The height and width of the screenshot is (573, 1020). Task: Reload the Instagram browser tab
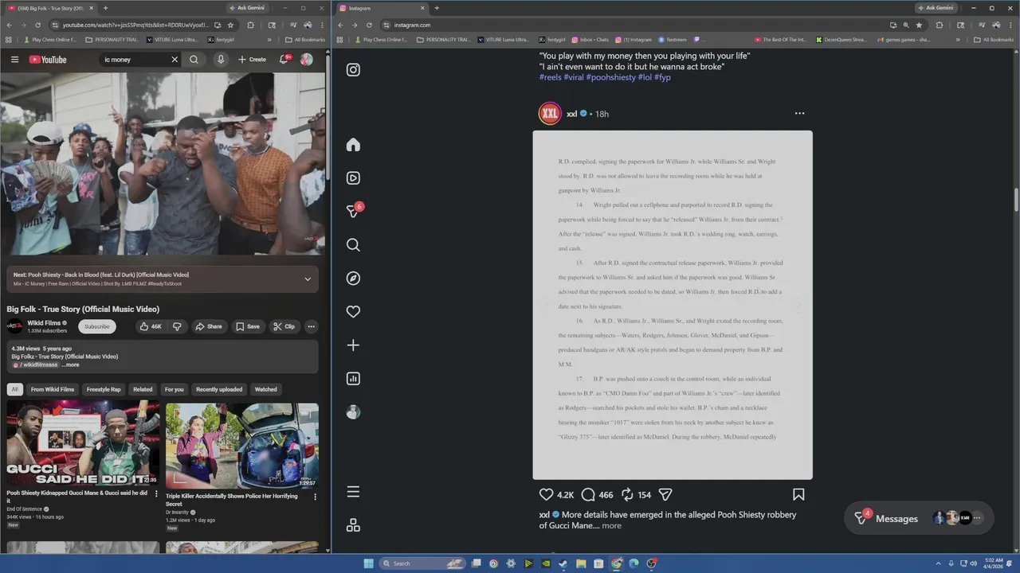369,25
